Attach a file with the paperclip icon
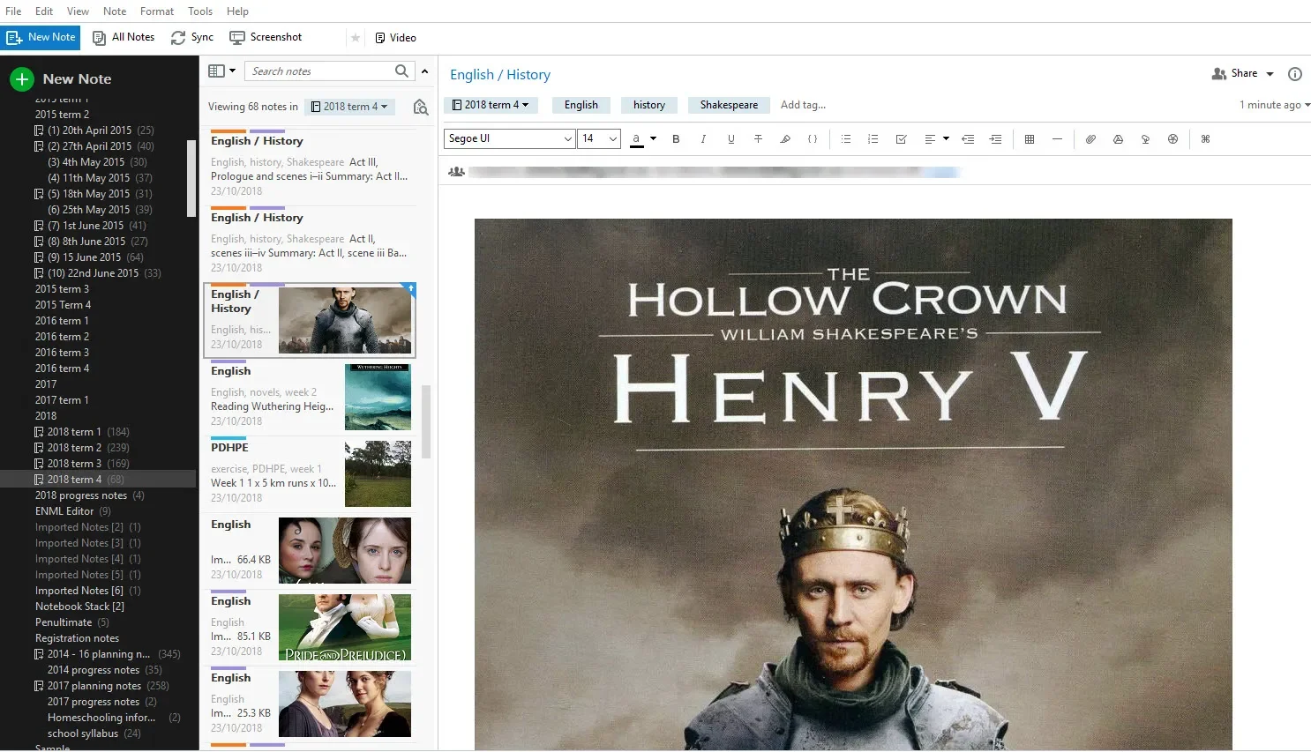The image size is (1311, 752). (x=1090, y=139)
